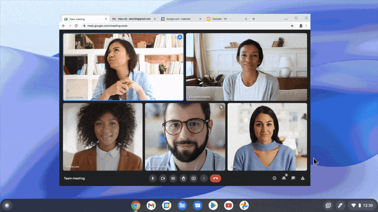
Task: Close the Google Calendar tab
Action: point(200,19)
